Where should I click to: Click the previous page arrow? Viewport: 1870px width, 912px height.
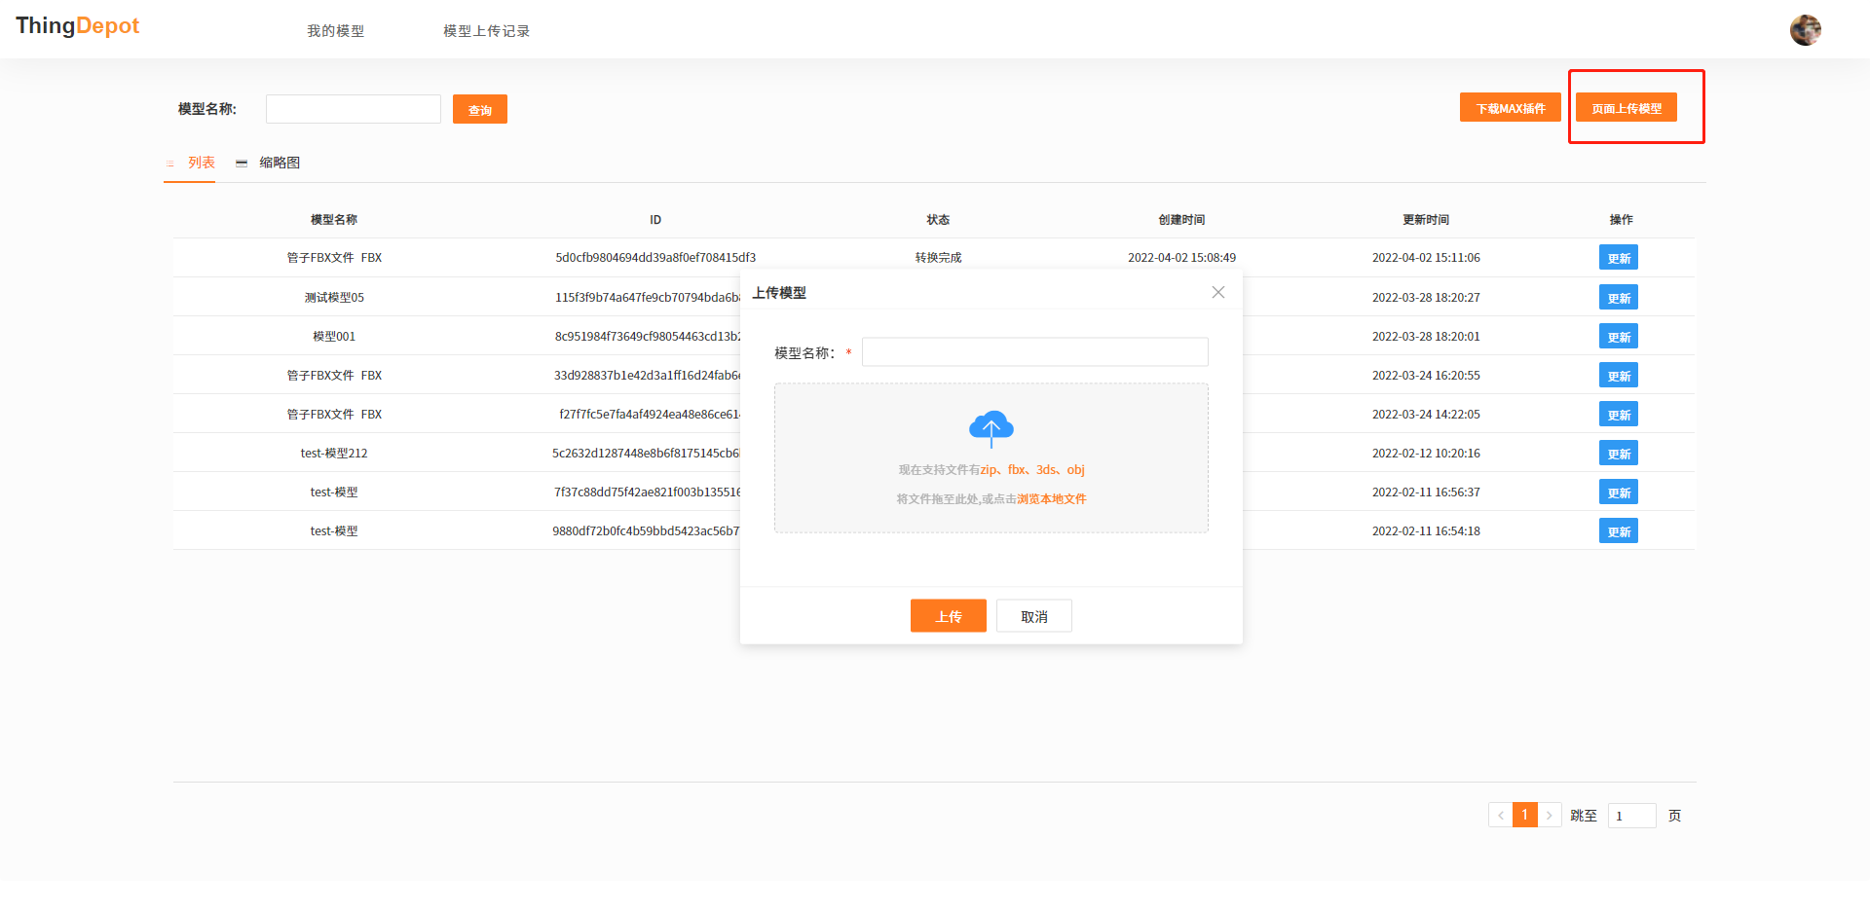[x=1500, y=815]
